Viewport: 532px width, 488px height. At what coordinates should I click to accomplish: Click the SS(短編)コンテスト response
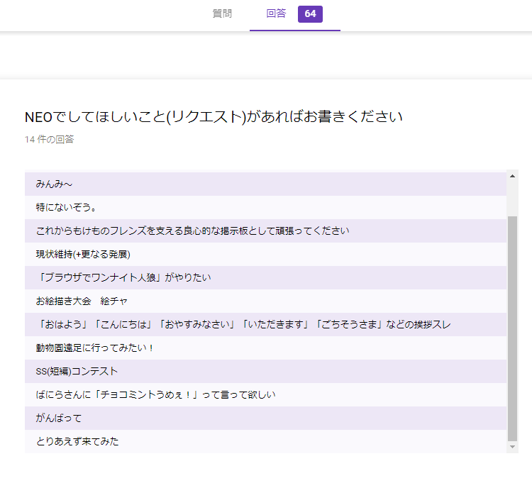(x=77, y=372)
